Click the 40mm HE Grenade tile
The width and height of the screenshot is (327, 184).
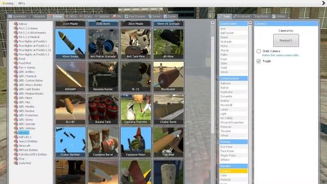tap(169, 24)
